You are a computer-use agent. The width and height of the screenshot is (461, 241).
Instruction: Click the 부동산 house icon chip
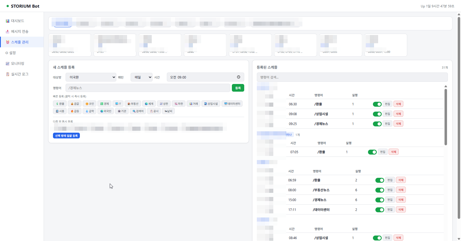tap(133, 104)
